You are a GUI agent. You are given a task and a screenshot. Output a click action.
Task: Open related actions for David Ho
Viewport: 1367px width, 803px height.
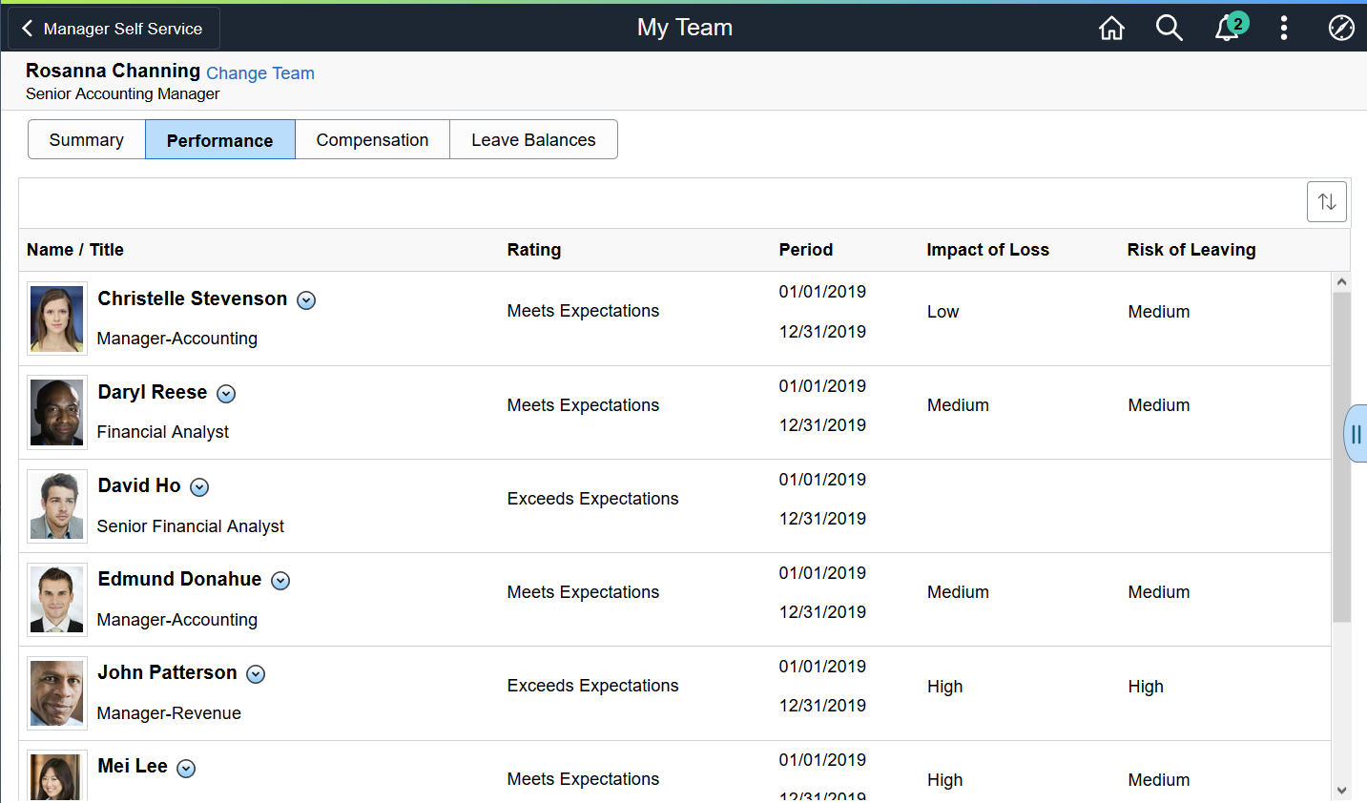tap(199, 487)
